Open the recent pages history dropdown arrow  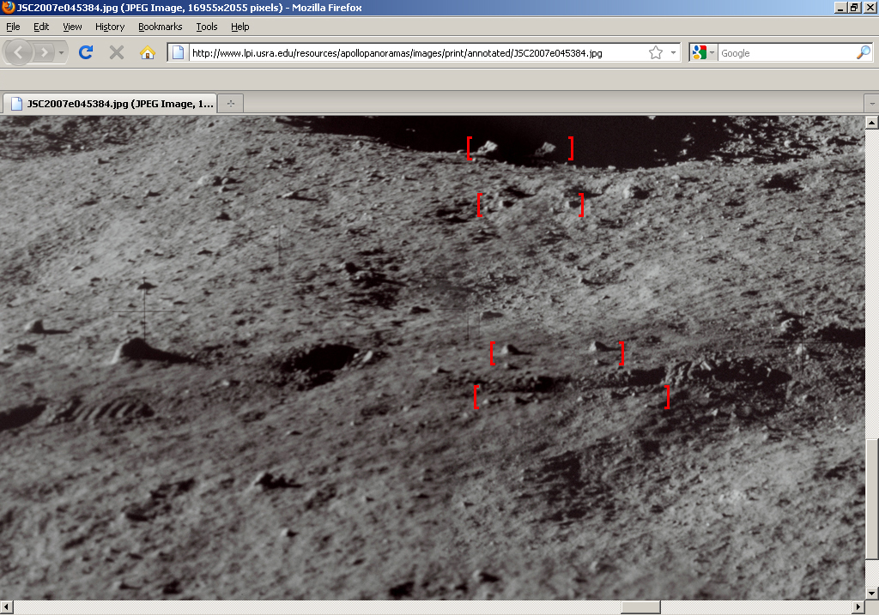coord(62,52)
